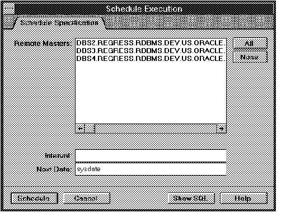Viewport: 300px width, 213px height.
Task: Click the None button
Action: (250, 57)
